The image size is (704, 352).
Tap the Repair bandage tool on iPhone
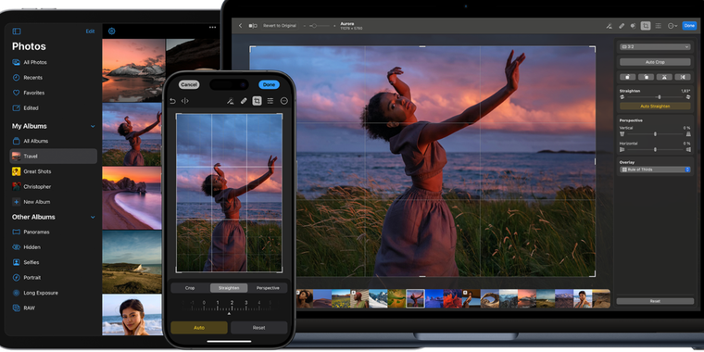pyautogui.click(x=244, y=101)
